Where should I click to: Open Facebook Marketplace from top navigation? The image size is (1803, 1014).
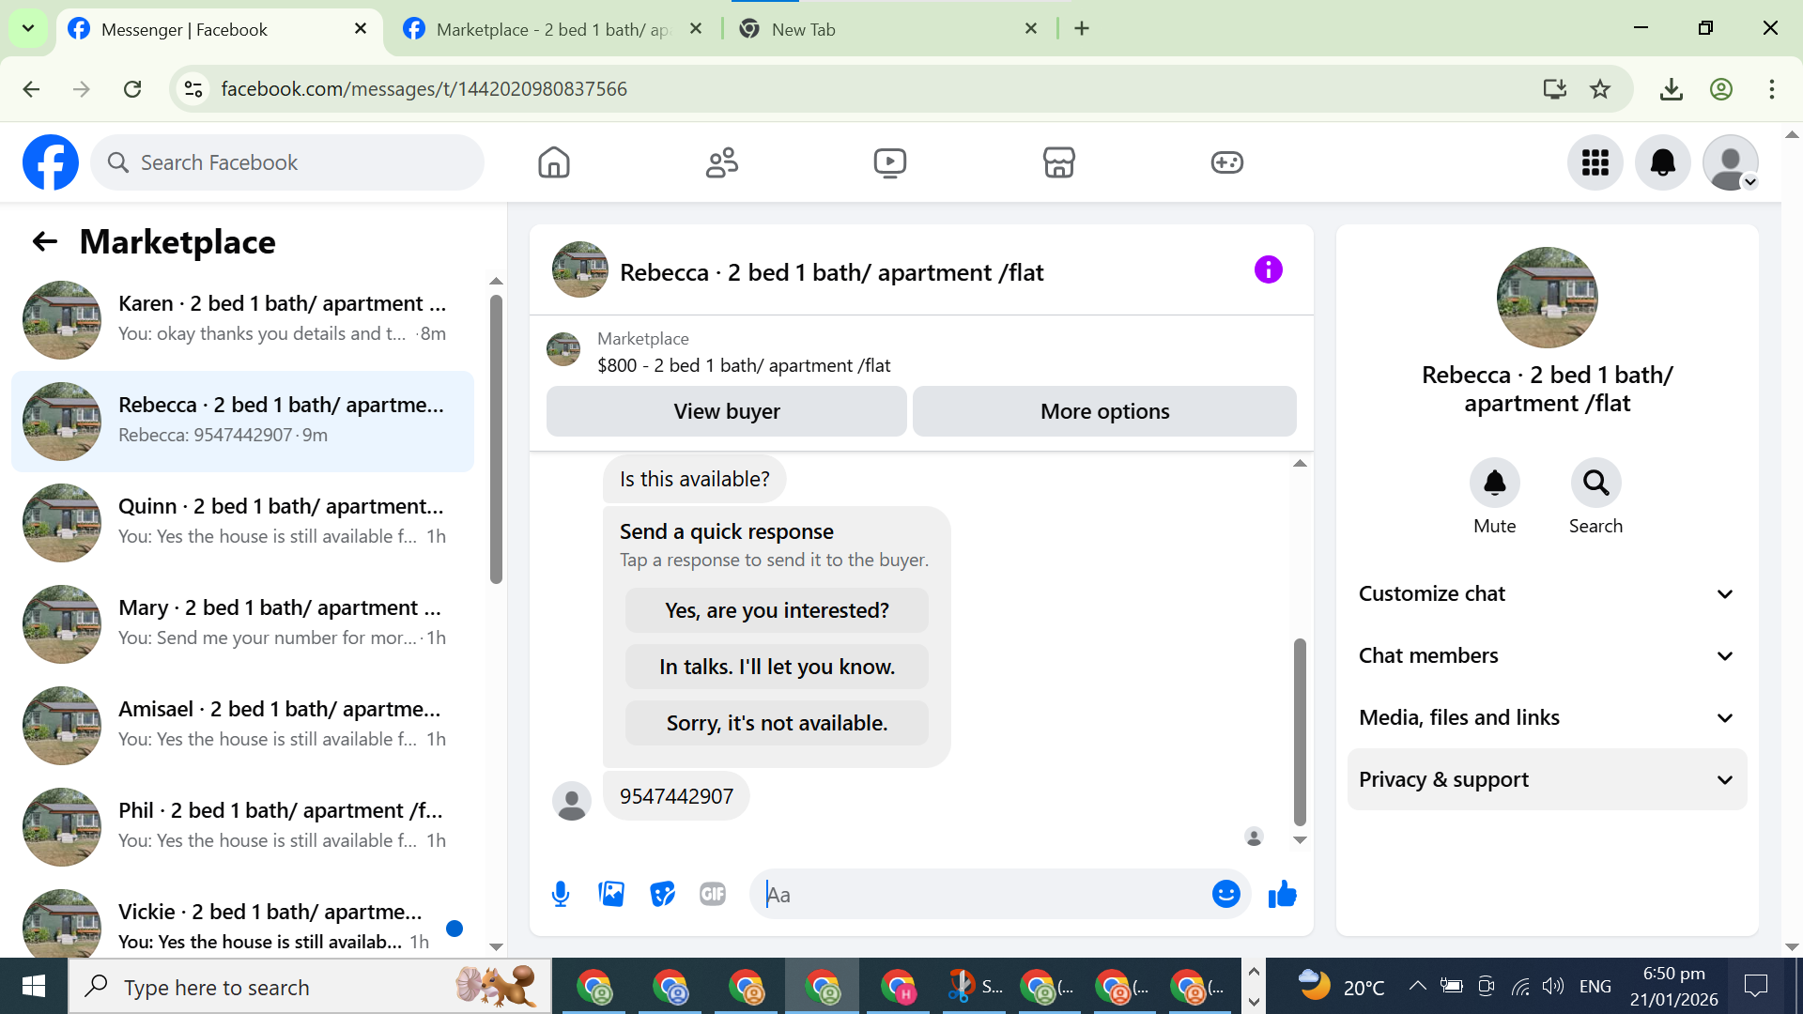click(1058, 162)
